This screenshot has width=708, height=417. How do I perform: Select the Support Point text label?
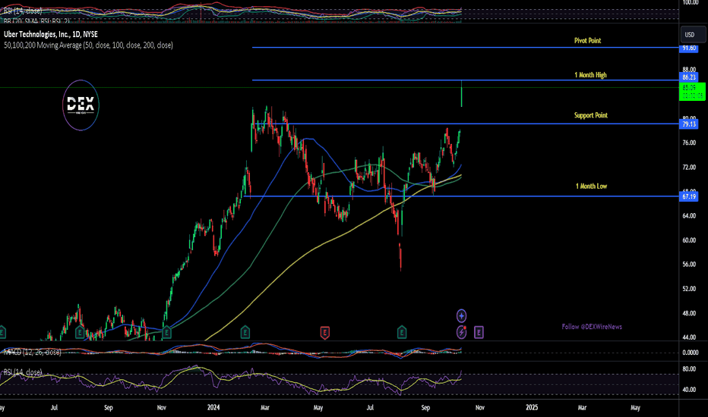pos(590,115)
